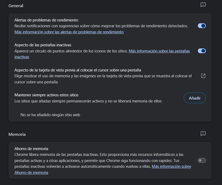Open the tab preview card settings external-link icon

(203, 76)
